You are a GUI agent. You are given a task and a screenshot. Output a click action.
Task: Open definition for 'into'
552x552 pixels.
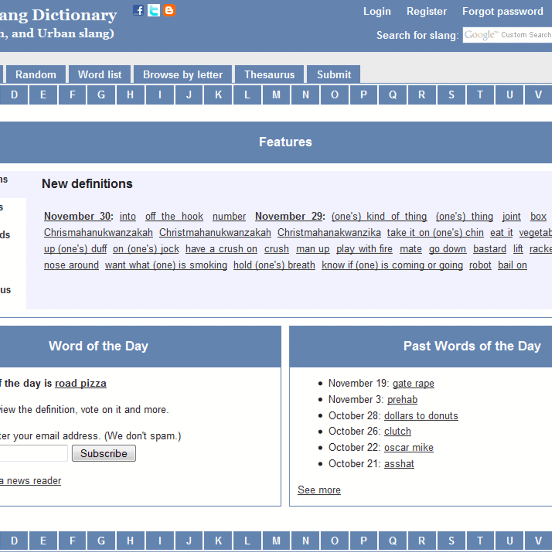pyautogui.click(x=128, y=216)
